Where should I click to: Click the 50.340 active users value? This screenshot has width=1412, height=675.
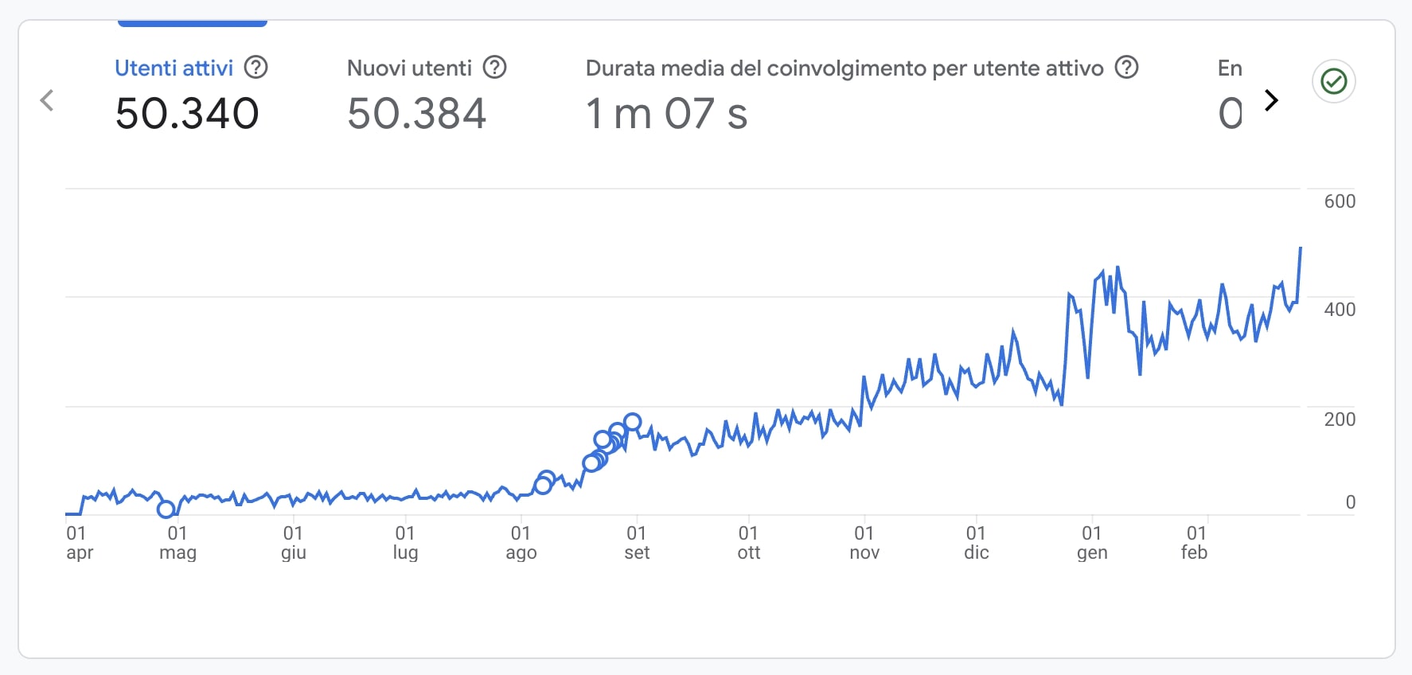pos(187,113)
